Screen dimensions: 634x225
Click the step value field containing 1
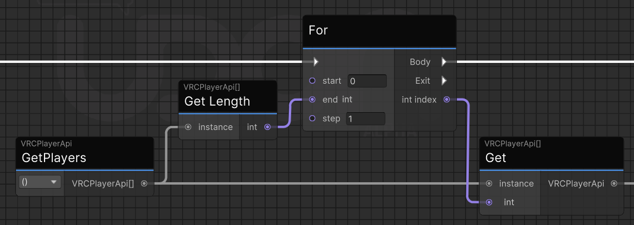pyautogui.click(x=365, y=119)
